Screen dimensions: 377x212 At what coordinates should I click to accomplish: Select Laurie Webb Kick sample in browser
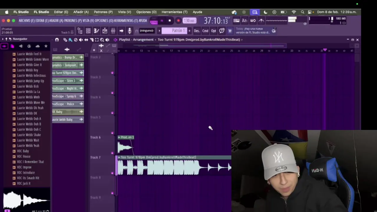(x=28, y=86)
